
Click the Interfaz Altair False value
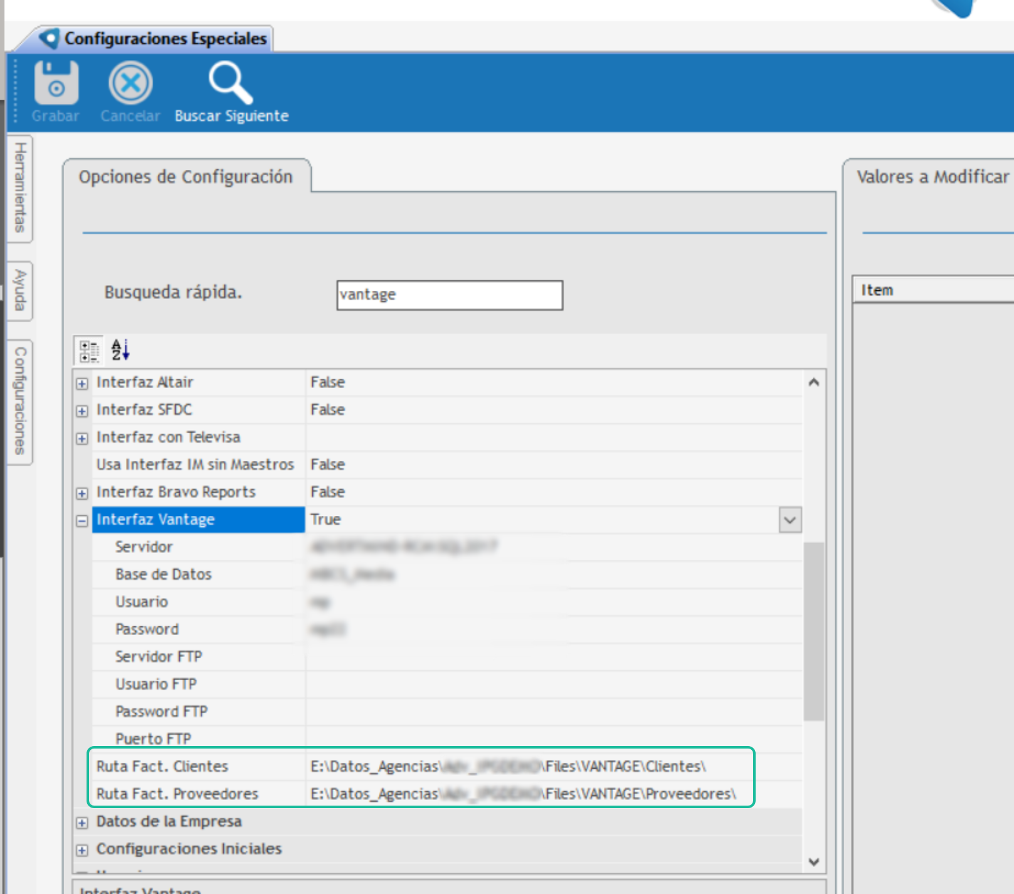click(x=327, y=382)
